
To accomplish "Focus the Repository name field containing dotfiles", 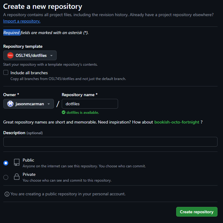I will (90, 104).
